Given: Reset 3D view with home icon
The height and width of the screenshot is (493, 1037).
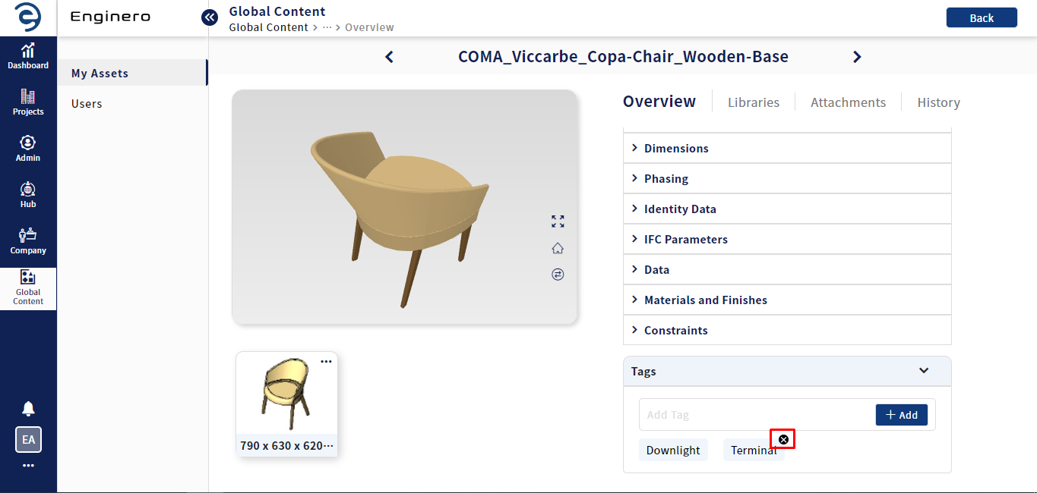Looking at the screenshot, I should [x=558, y=248].
